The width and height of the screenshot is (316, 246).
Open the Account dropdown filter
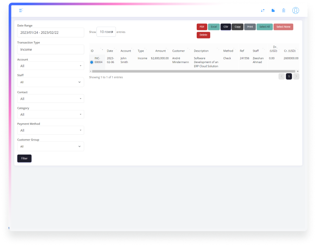pos(50,66)
